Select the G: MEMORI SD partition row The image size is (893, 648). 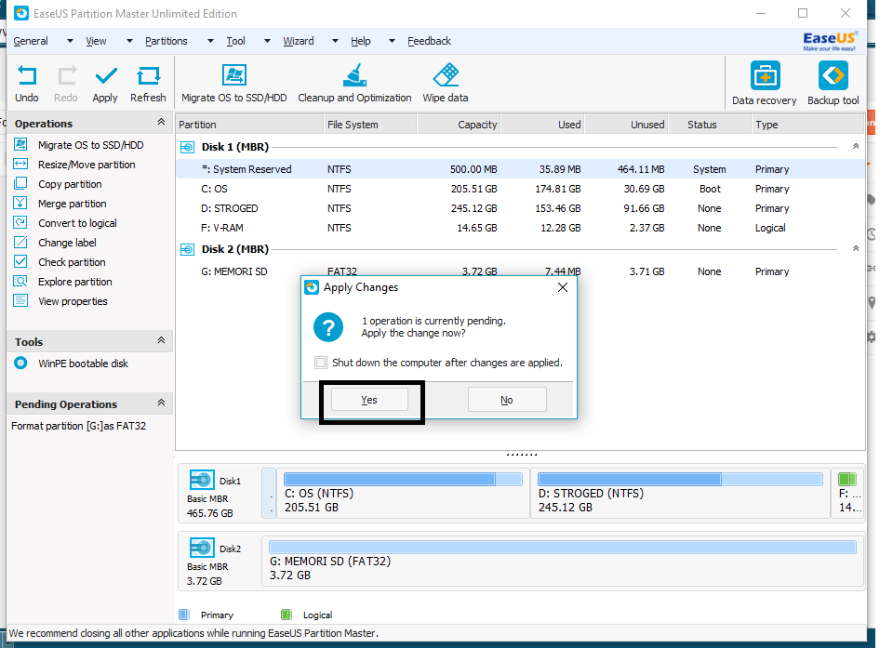click(x=521, y=271)
